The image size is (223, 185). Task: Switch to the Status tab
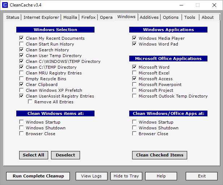pos(13,17)
